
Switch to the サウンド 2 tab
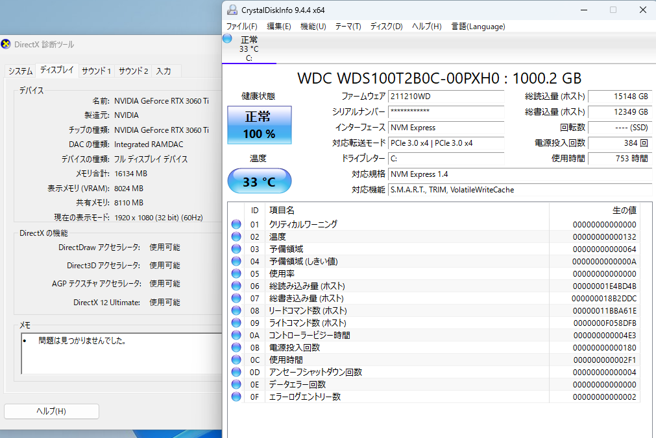[x=134, y=71]
